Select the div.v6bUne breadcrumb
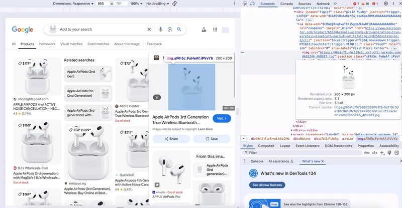 (x=302, y=139)
